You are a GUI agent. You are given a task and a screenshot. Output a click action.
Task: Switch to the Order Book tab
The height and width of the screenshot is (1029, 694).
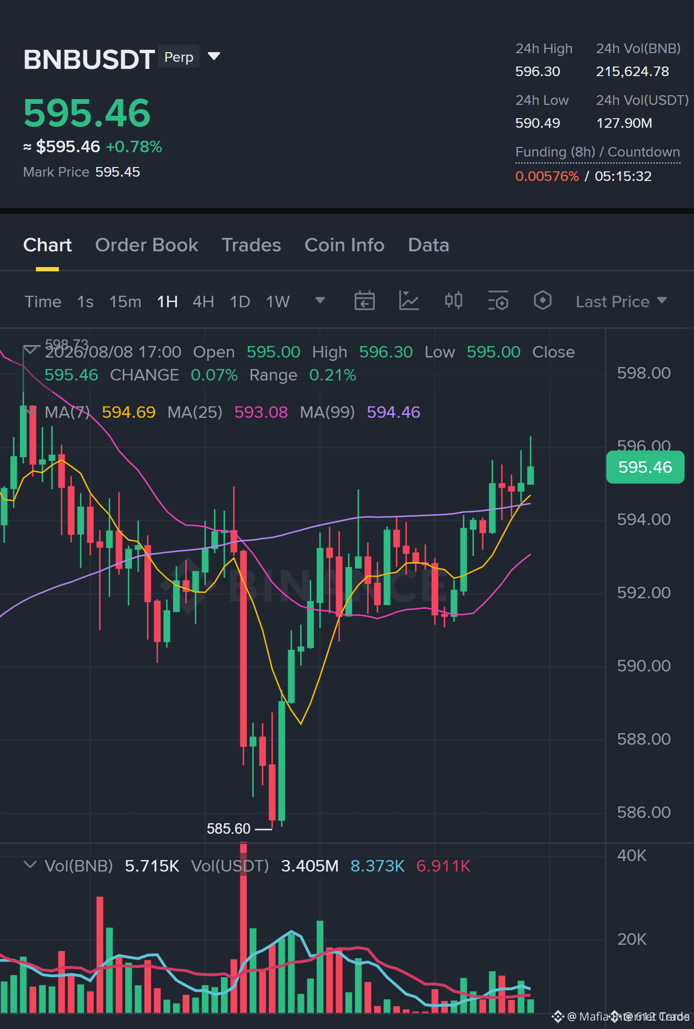[146, 245]
